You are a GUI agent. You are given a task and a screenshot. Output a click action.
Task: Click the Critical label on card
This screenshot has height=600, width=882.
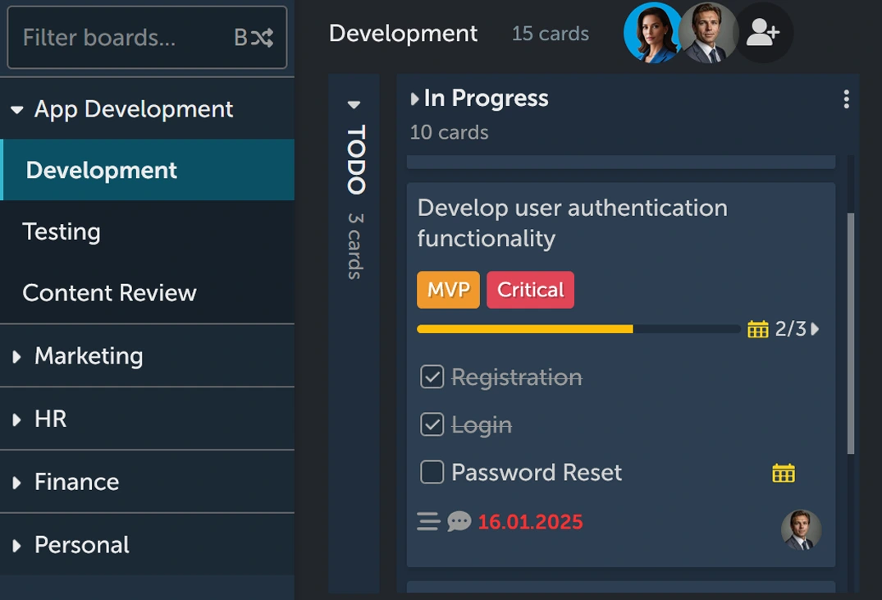(531, 290)
